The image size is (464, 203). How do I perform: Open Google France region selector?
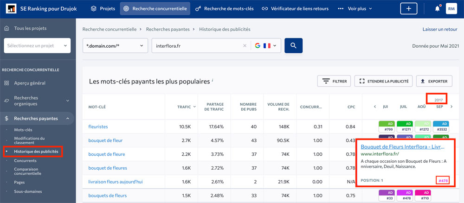click(266, 45)
